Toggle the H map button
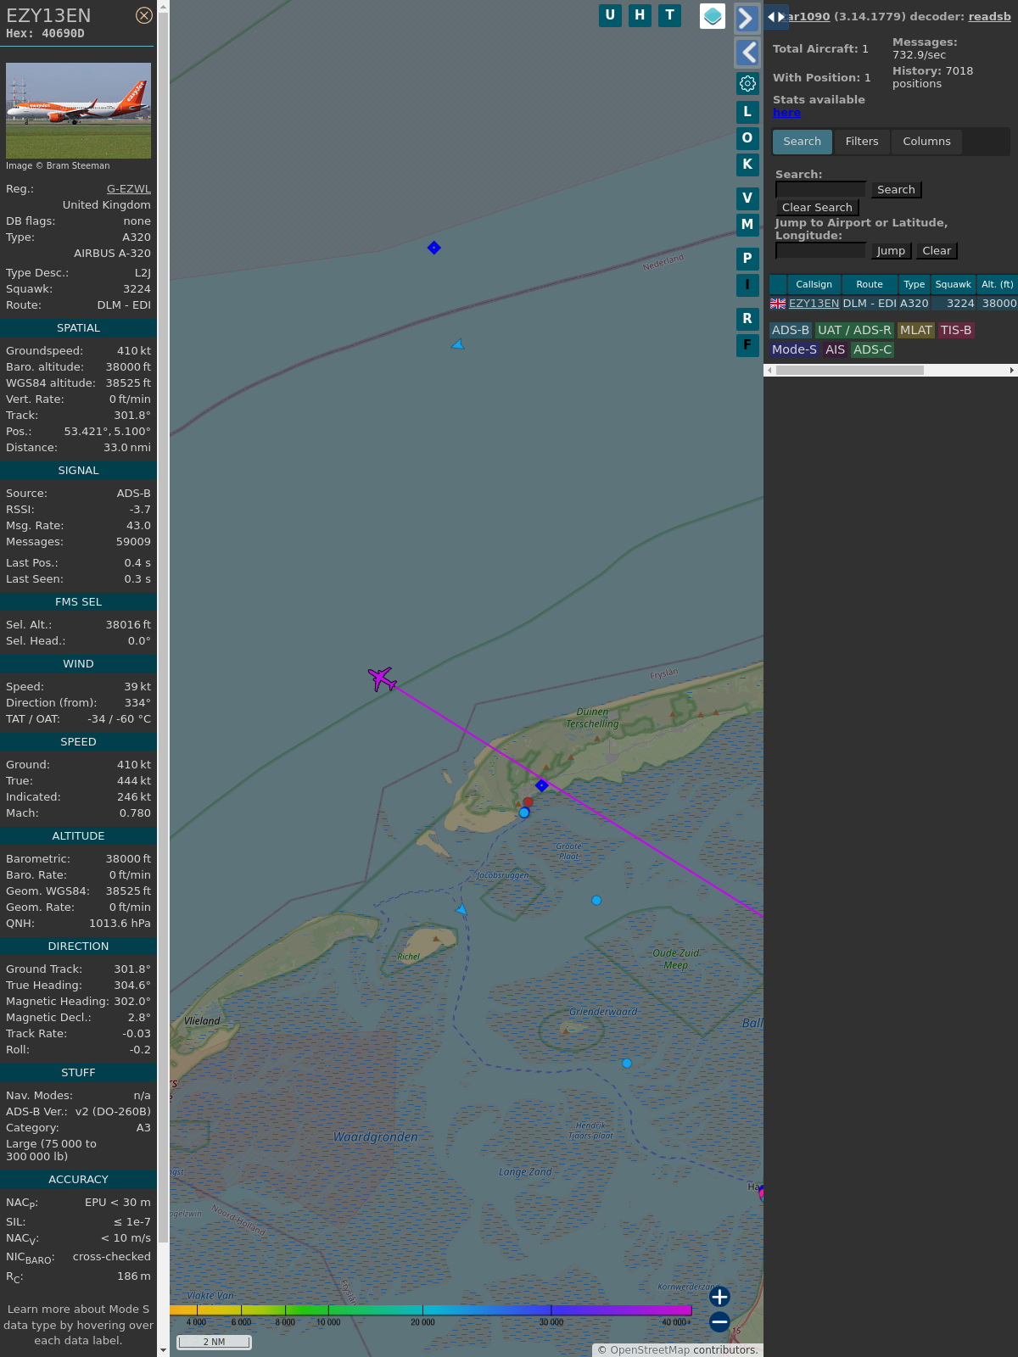The height and width of the screenshot is (1357, 1018). [640, 15]
